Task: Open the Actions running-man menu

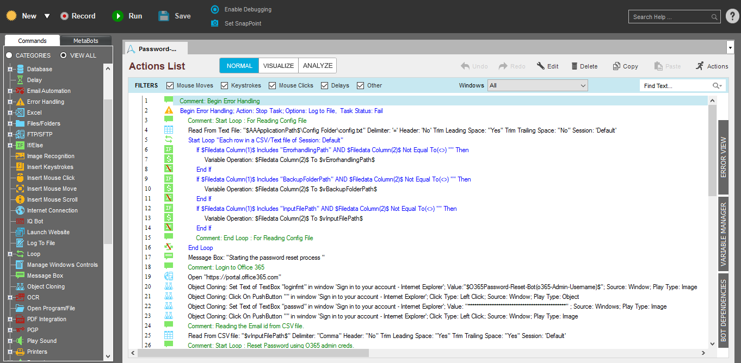Action: pos(700,66)
